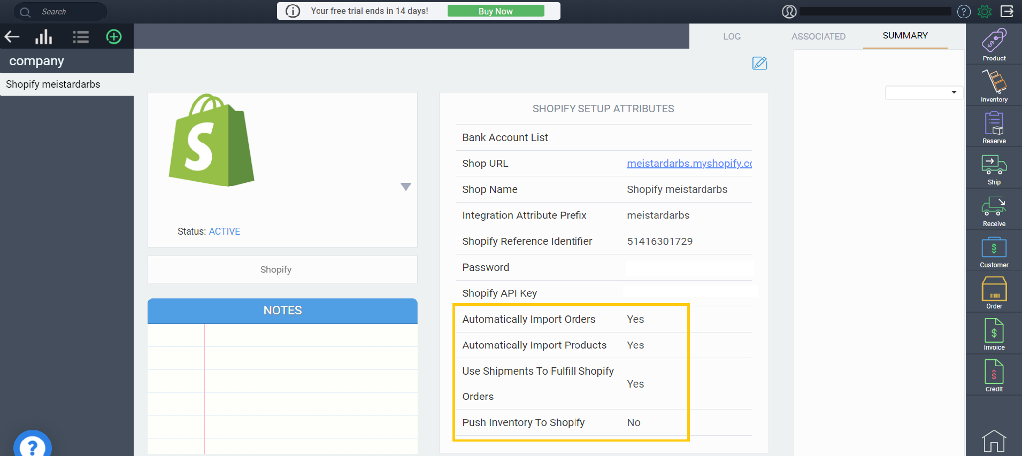Open the green settings gear icon
This screenshot has height=456, width=1022.
click(985, 11)
